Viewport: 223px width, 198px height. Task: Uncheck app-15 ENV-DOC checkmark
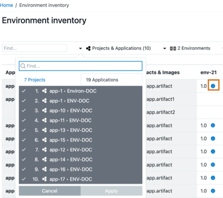coord(24,140)
